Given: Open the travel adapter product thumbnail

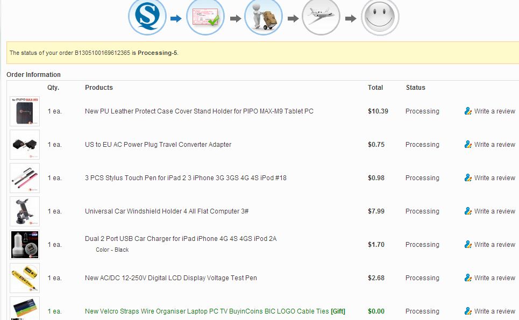Looking at the screenshot, I should (x=25, y=145).
